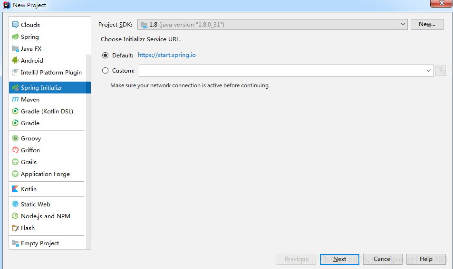Close the New Project dialog
Screen dimensions: 453x269
coord(442,3)
